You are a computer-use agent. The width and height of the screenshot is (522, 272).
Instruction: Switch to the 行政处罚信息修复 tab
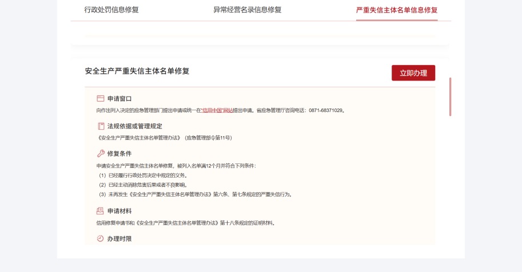[111, 10]
